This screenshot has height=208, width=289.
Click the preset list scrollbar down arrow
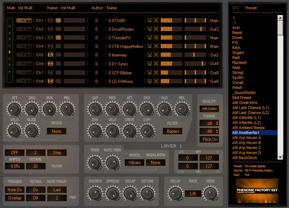(x=280, y=157)
